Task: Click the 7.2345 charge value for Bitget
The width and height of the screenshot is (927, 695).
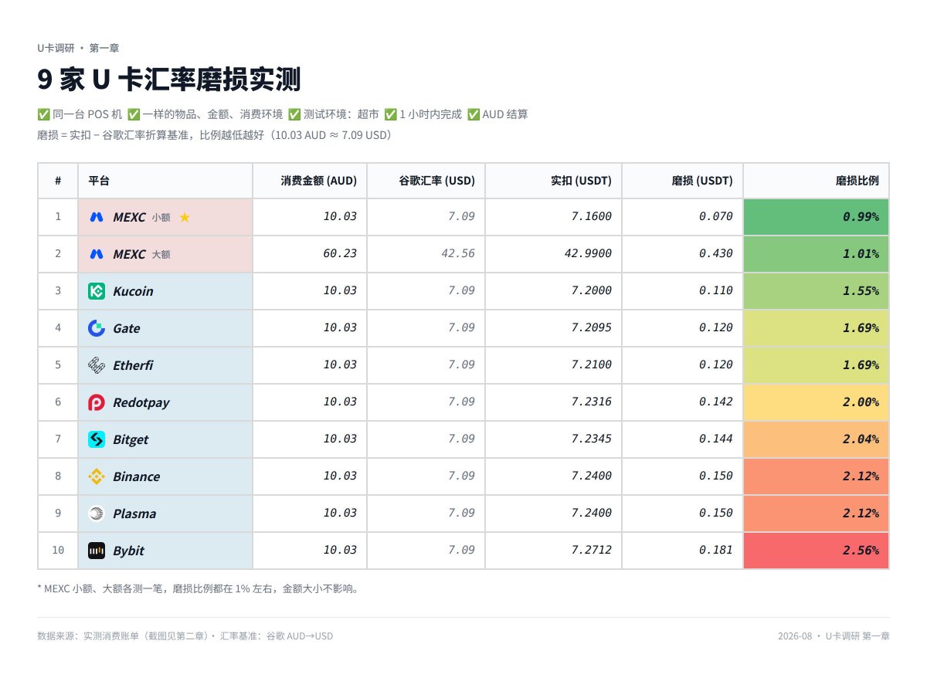Action: click(592, 439)
